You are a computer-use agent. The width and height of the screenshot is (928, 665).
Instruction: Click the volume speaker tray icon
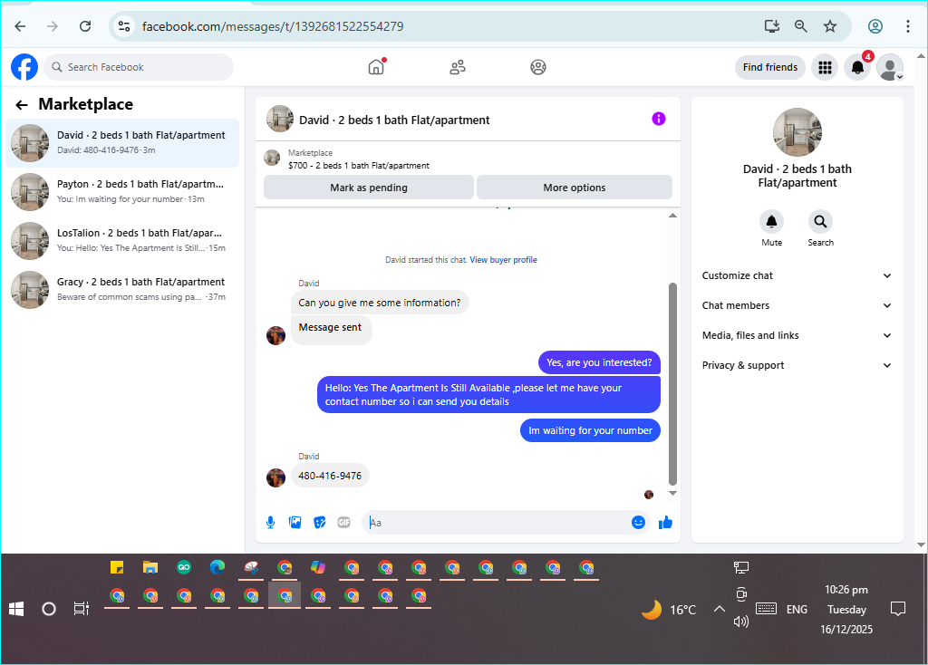741,622
